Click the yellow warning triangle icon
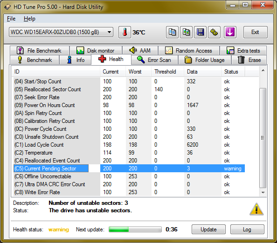The height and width of the screenshot is (243, 277). click(x=256, y=209)
